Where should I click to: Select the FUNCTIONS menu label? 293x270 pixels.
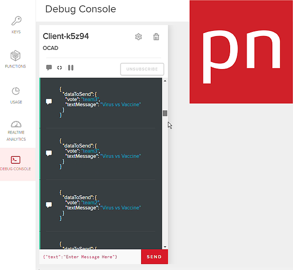click(15, 66)
